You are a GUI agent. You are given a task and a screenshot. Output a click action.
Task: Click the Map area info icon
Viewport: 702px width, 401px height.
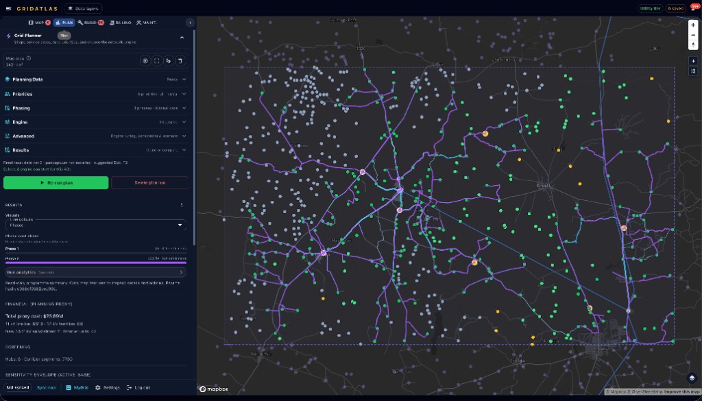29,58
